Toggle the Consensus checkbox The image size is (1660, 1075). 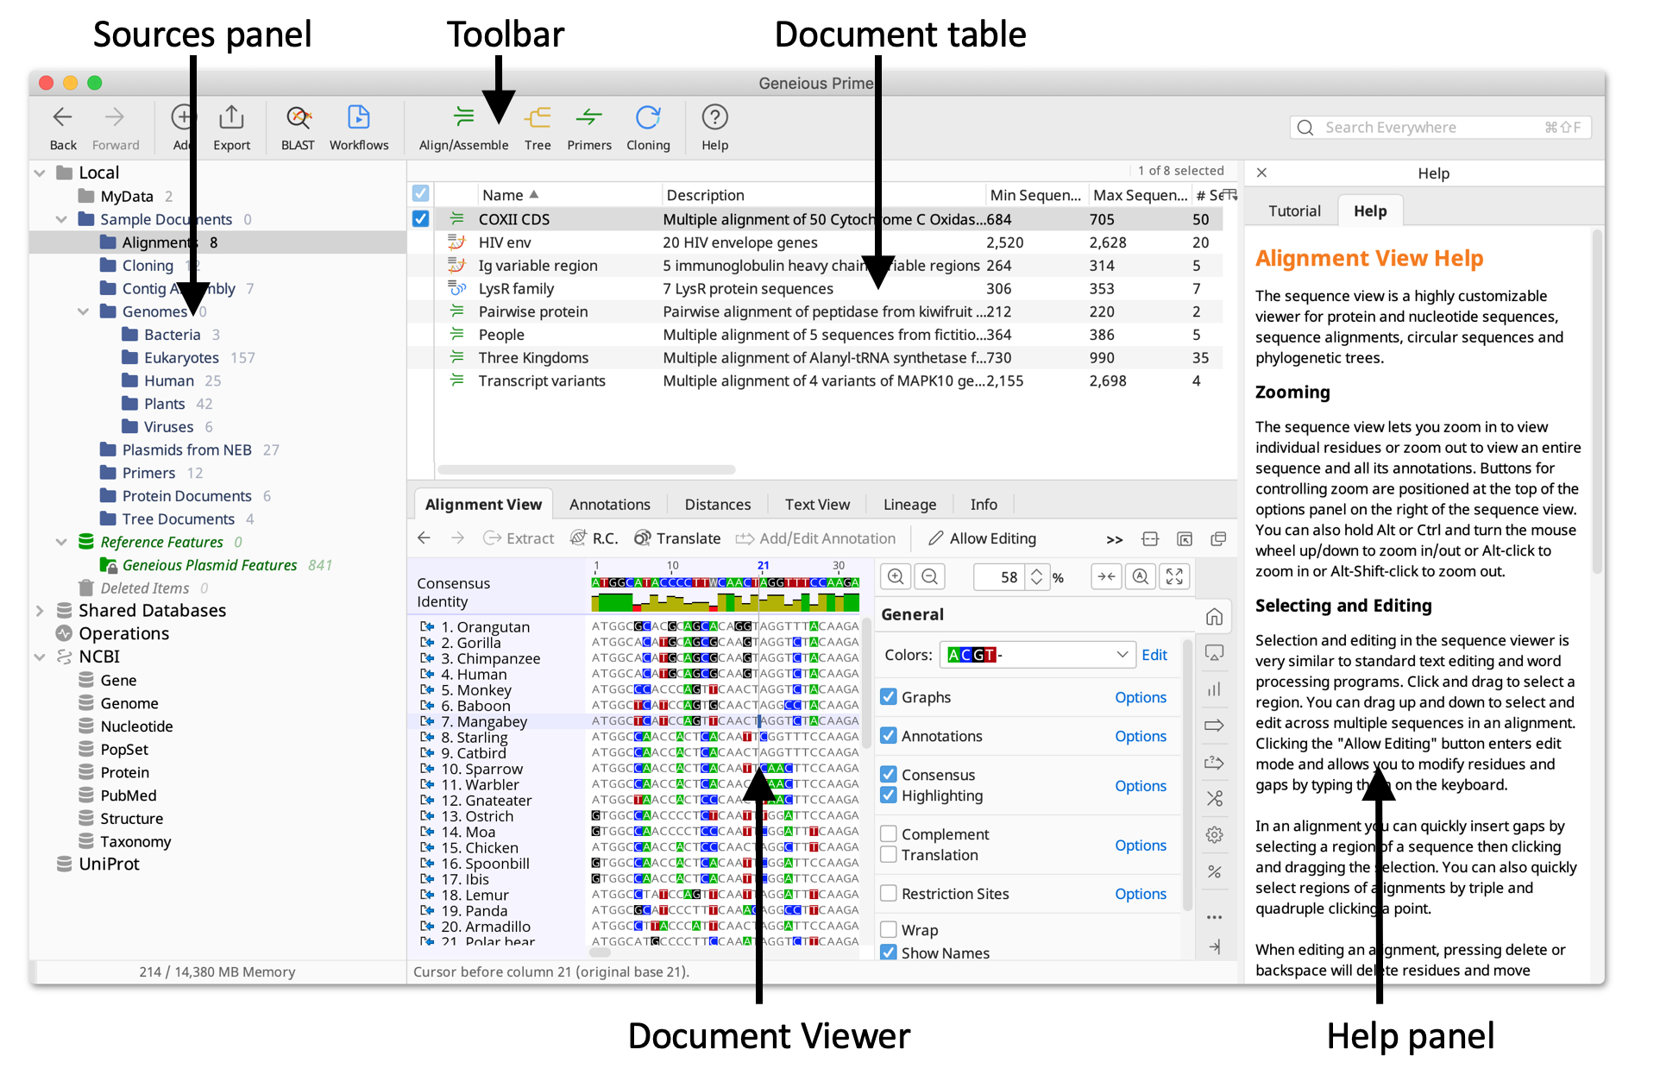(888, 774)
